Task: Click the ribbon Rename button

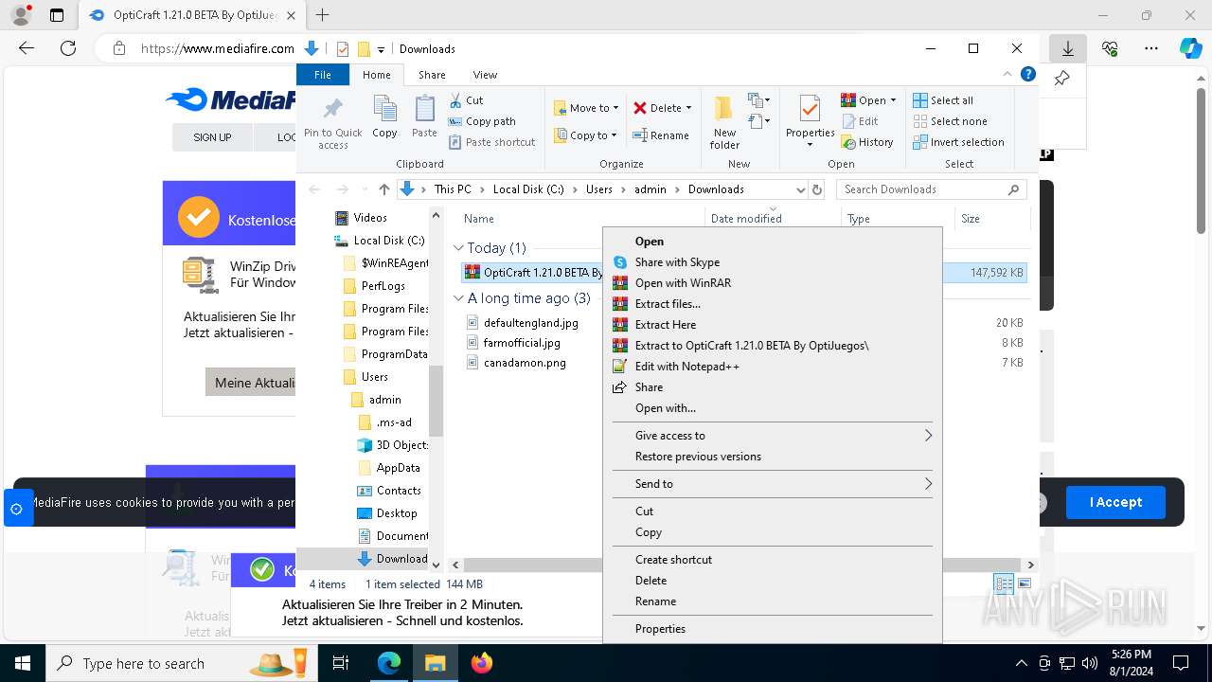Action: tap(661, 135)
